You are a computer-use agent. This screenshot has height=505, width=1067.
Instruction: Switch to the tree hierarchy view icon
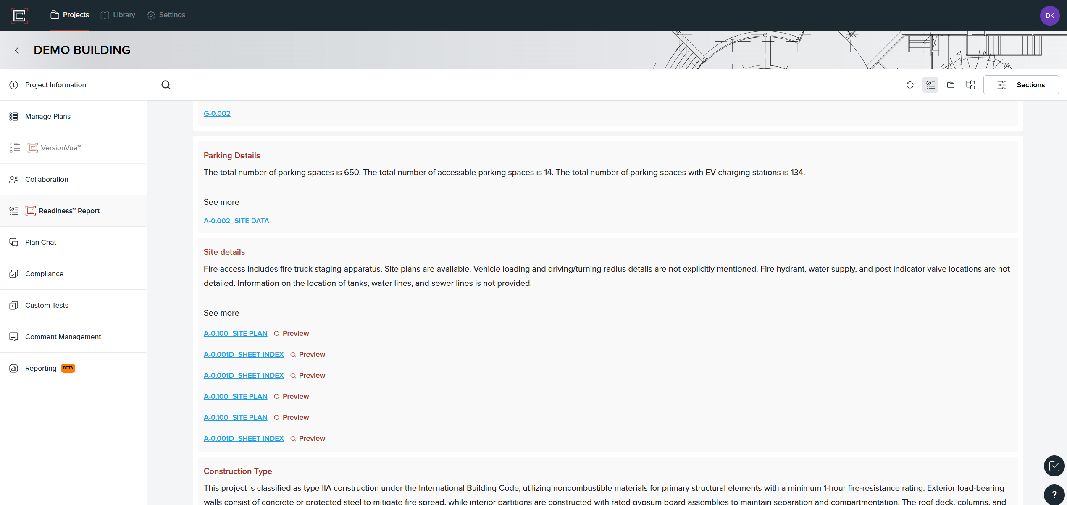click(970, 85)
